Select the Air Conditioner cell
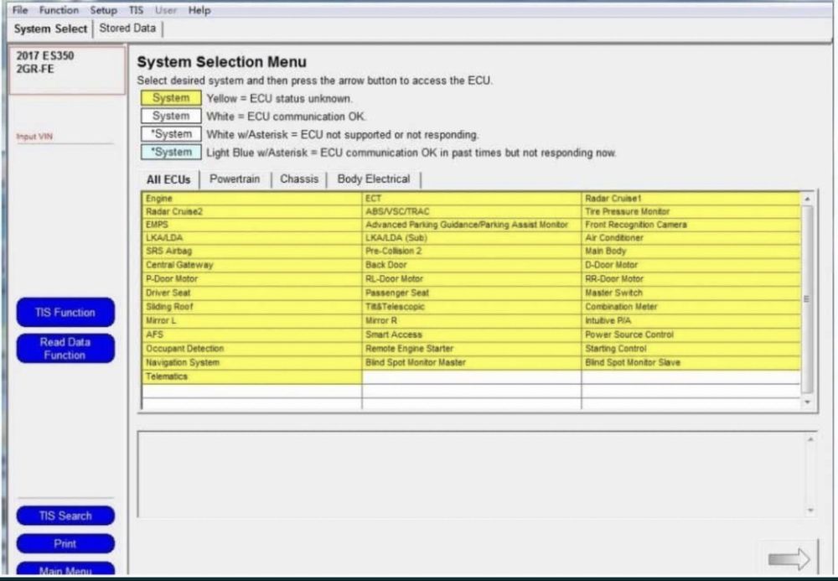The width and height of the screenshot is (838, 581). tap(691, 238)
